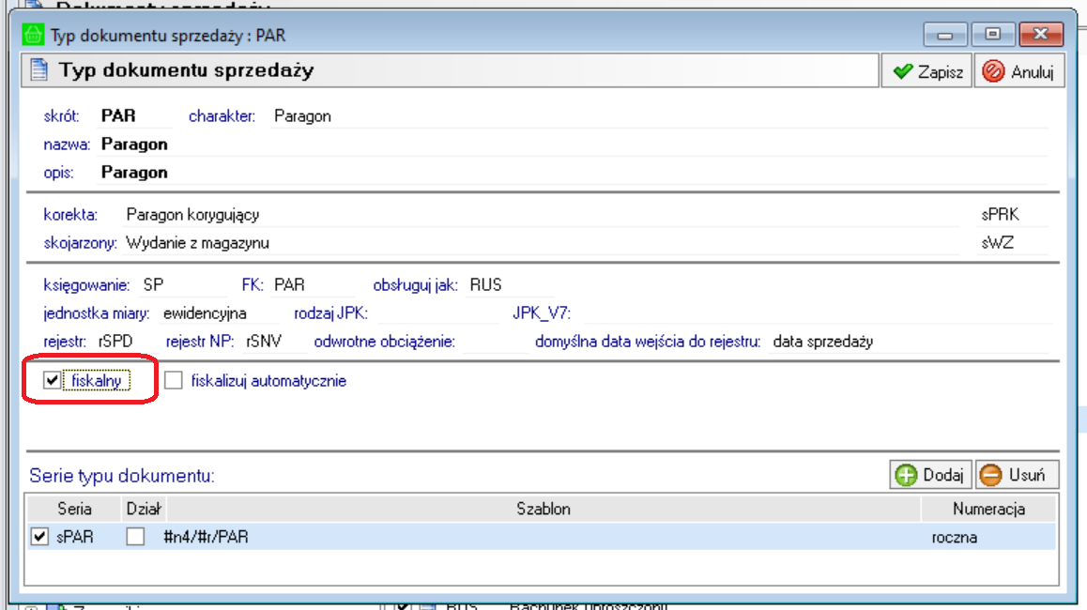1087x610 pixels.
Task: Click the Szablon column header
Action: (x=543, y=509)
